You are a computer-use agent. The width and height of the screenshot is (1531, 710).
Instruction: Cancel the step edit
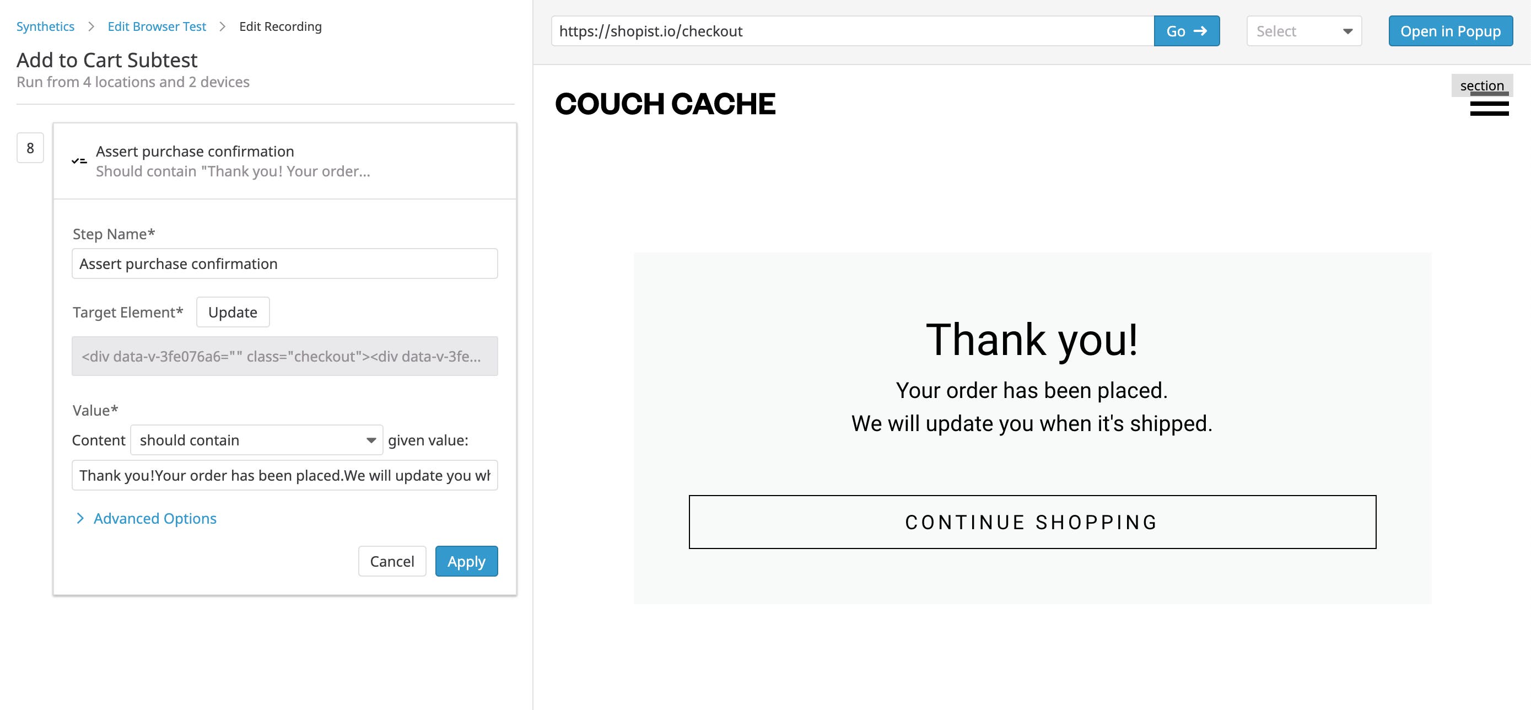pos(392,561)
